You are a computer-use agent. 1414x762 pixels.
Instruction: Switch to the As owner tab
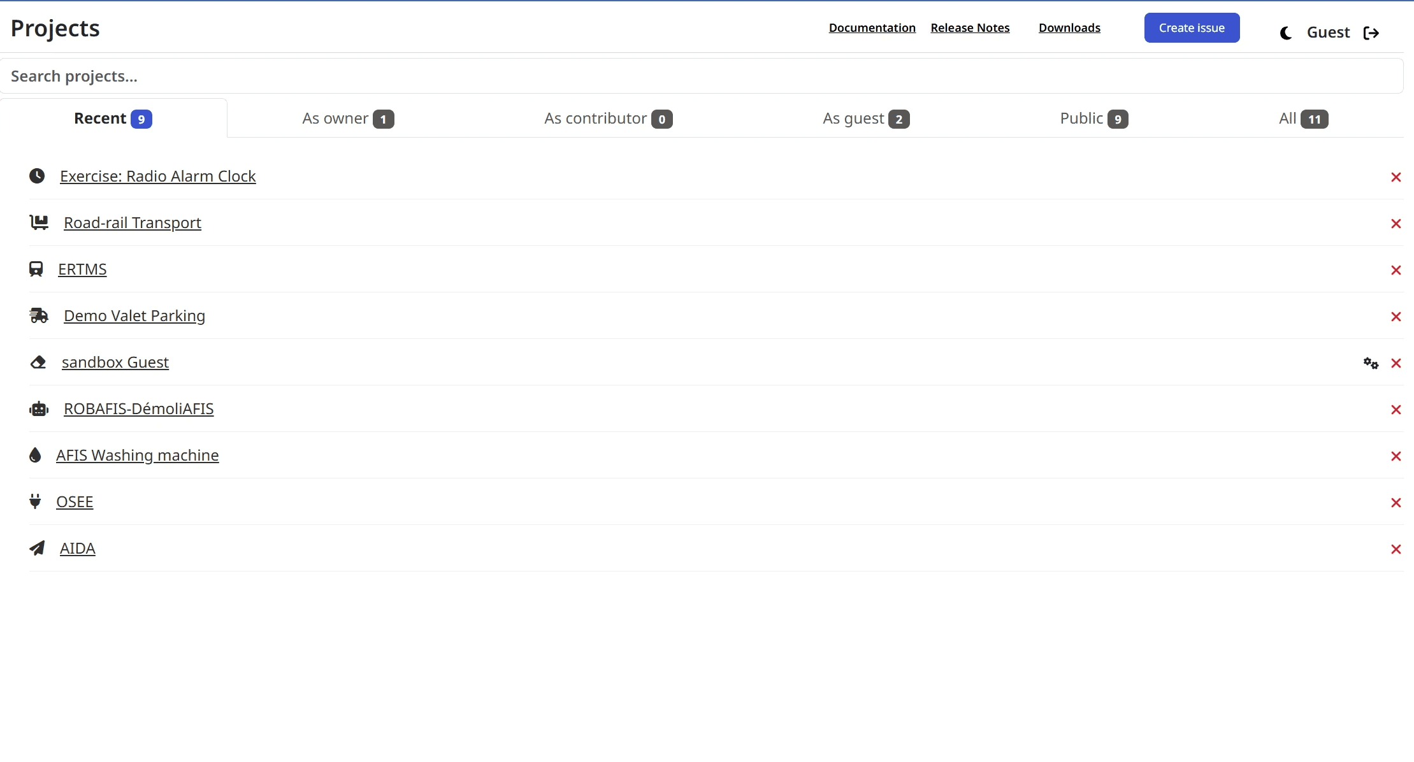click(347, 119)
